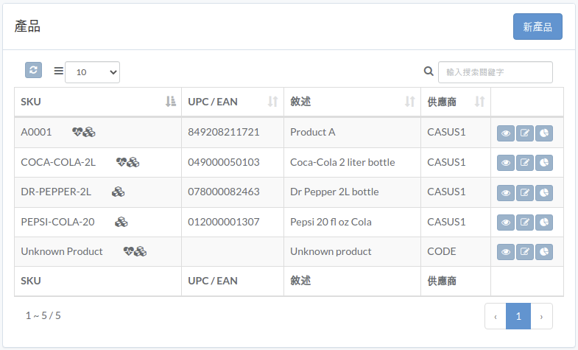
Task: Click the list rows icon beside page size
Action: [x=59, y=71]
